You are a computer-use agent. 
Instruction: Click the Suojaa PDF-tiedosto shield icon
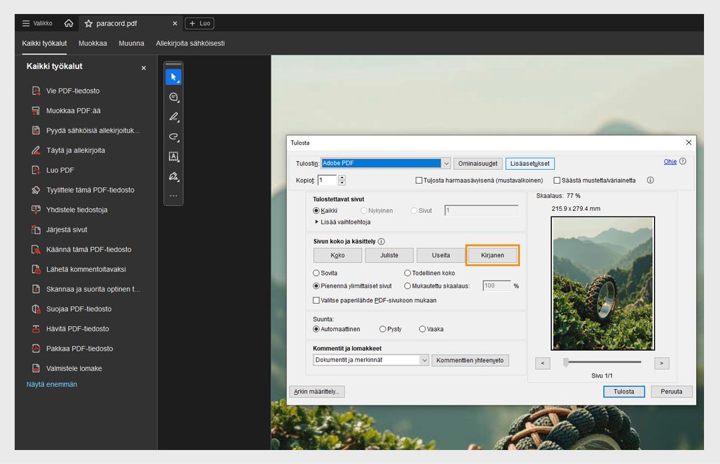pos(36,309)
